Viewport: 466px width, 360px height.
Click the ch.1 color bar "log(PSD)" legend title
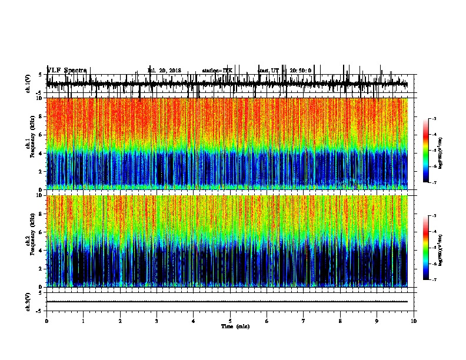(x=440, y=153)
